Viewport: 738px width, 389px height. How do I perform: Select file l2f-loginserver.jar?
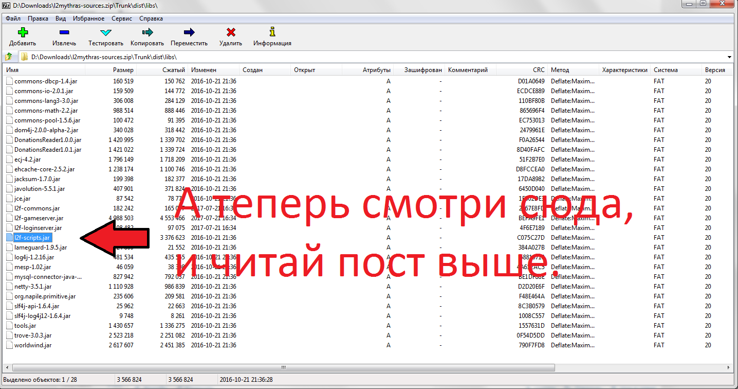click(38, 228)
